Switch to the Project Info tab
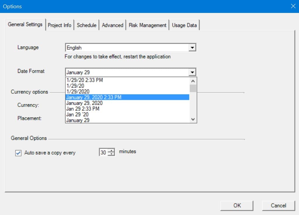Screen dimensions: 299x215 coord(60,25)
